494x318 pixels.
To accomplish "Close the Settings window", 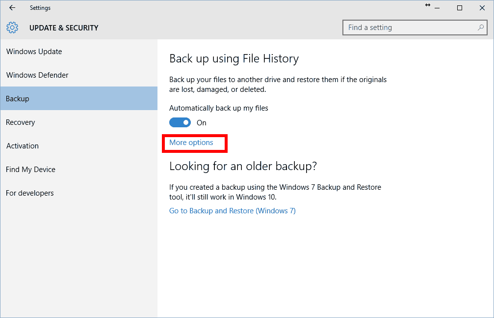I will (482, 8).
